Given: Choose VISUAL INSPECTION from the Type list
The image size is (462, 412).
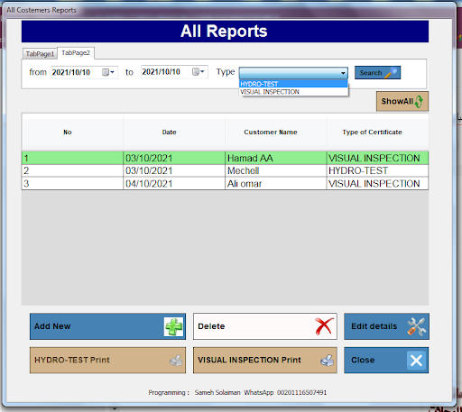Looking at the screenshot, I should click(x=293, y=92).
